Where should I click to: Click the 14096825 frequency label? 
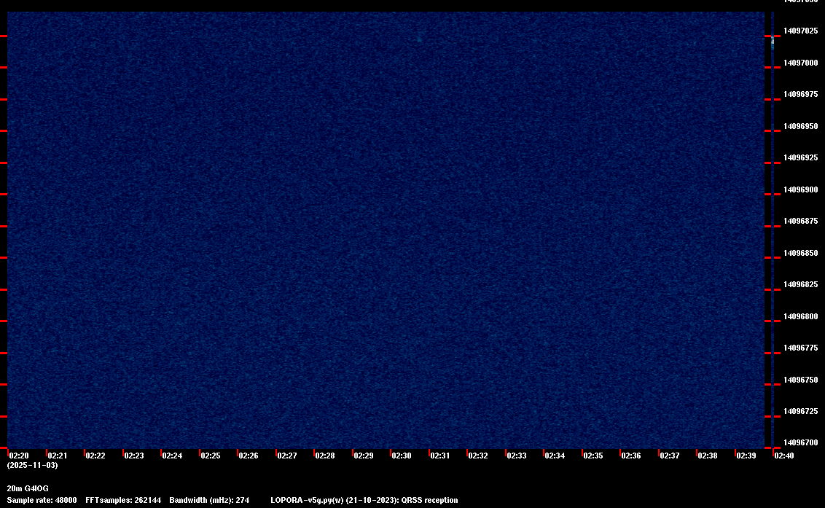801,284
